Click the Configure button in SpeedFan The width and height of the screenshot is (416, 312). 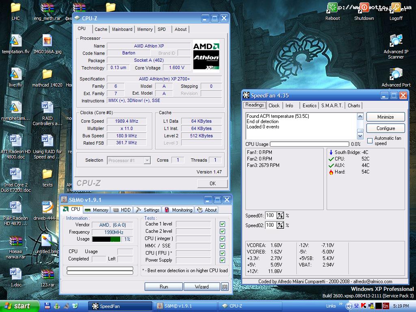pyautogui.click(x=386, y=128)
